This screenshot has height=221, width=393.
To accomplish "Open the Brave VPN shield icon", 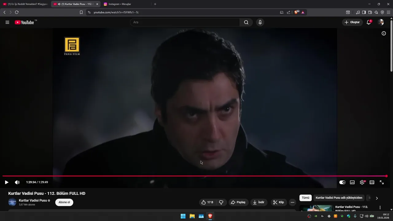I will click(x=382, y=12).
